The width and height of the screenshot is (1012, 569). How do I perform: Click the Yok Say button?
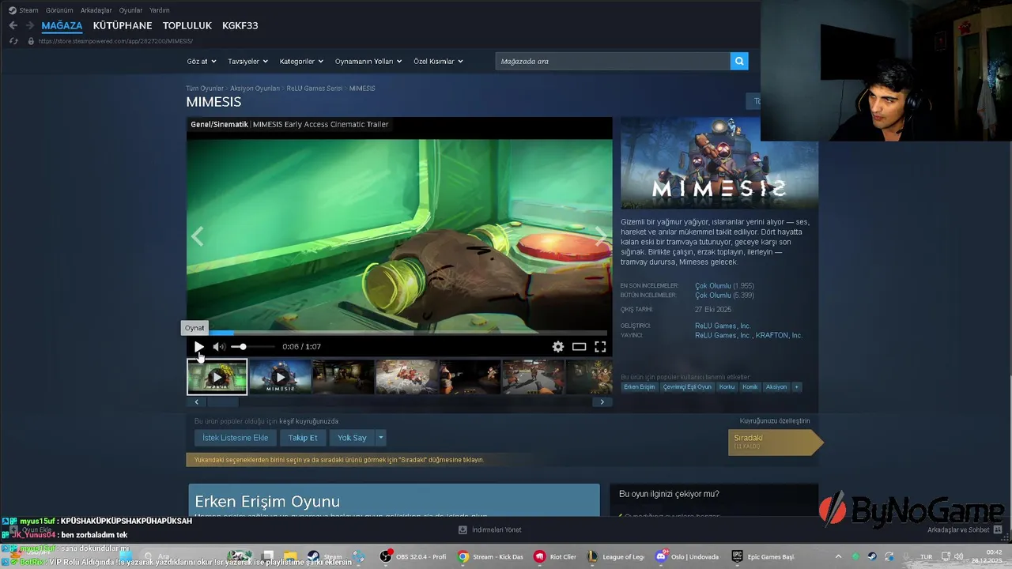pyautogui.click(x=352, y=438)
